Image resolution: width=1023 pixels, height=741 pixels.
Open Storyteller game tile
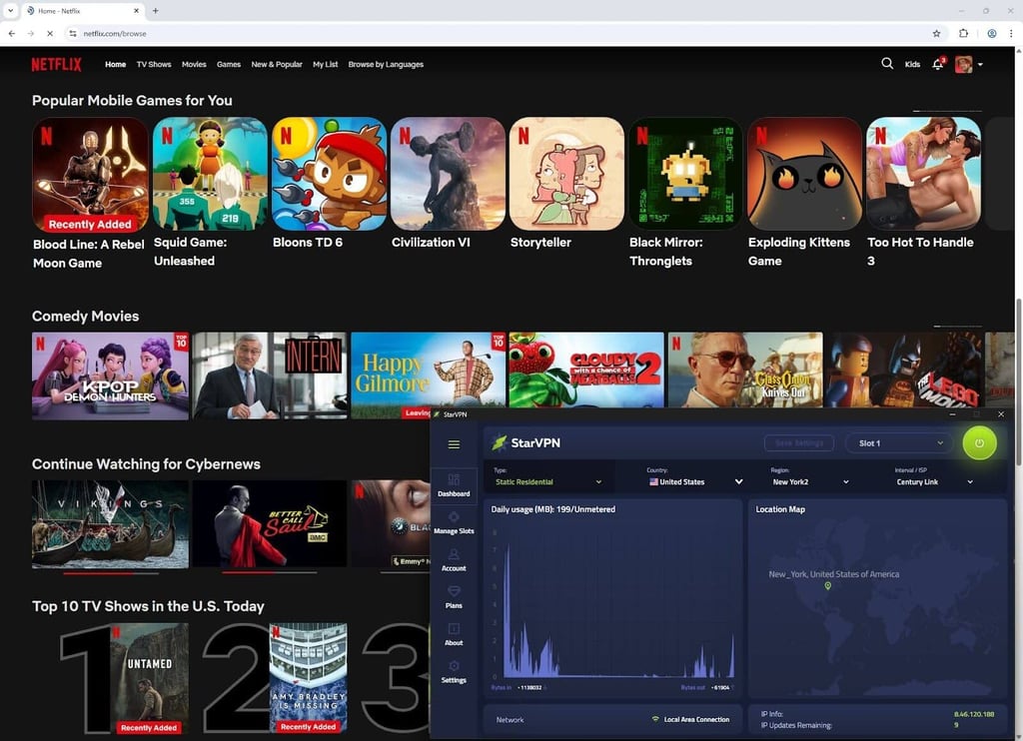pos(566,174)
